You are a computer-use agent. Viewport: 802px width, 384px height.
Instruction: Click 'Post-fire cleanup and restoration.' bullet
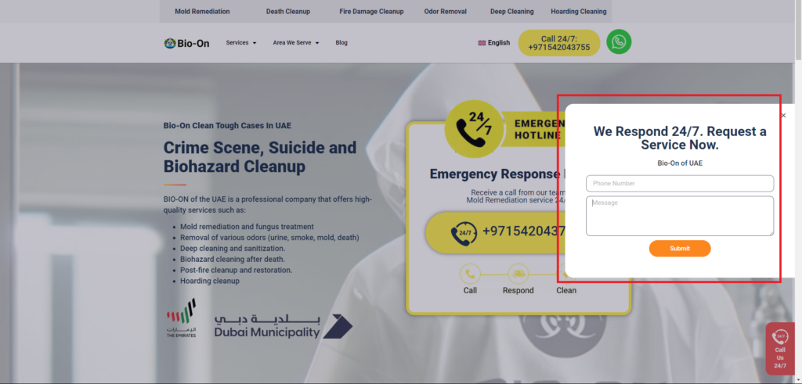tap(237, 270)
